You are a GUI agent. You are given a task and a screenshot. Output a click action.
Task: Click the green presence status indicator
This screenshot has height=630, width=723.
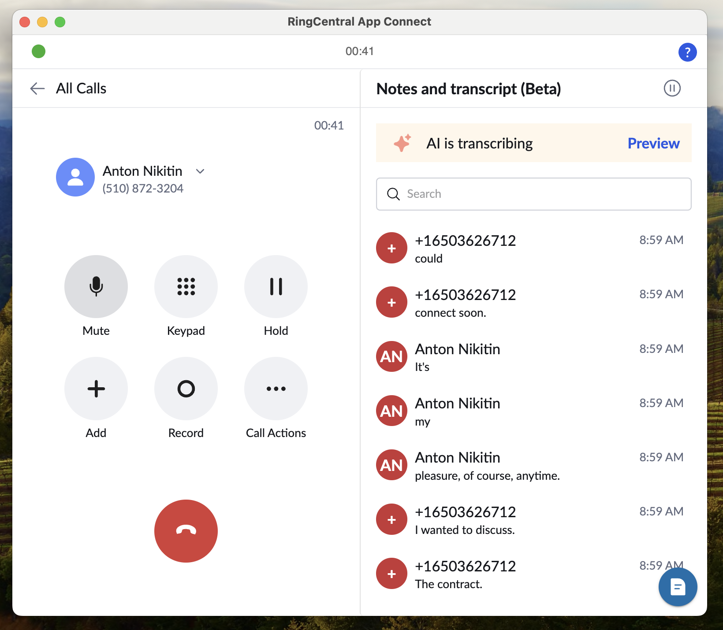click(x=39, y=52)
